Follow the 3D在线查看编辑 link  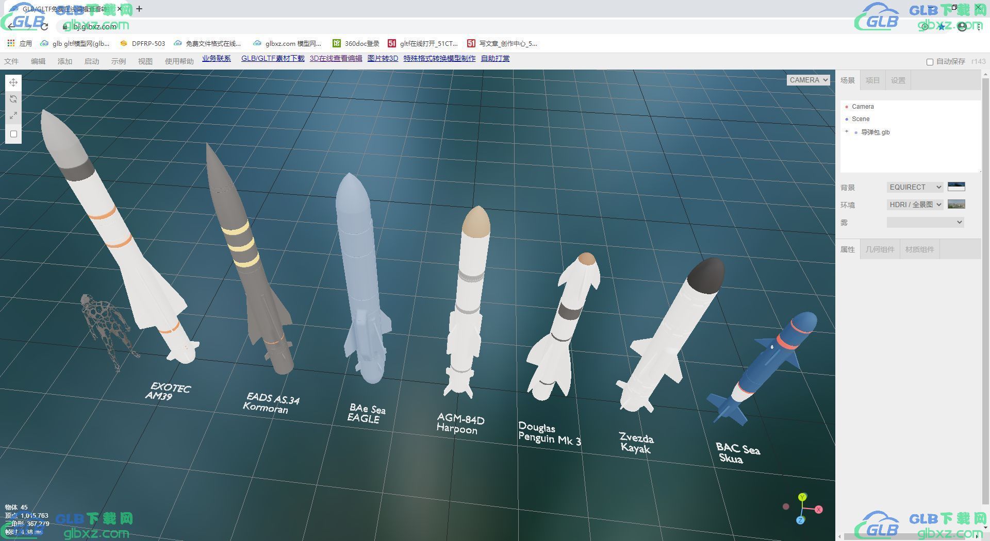click(x=336, y=59)
